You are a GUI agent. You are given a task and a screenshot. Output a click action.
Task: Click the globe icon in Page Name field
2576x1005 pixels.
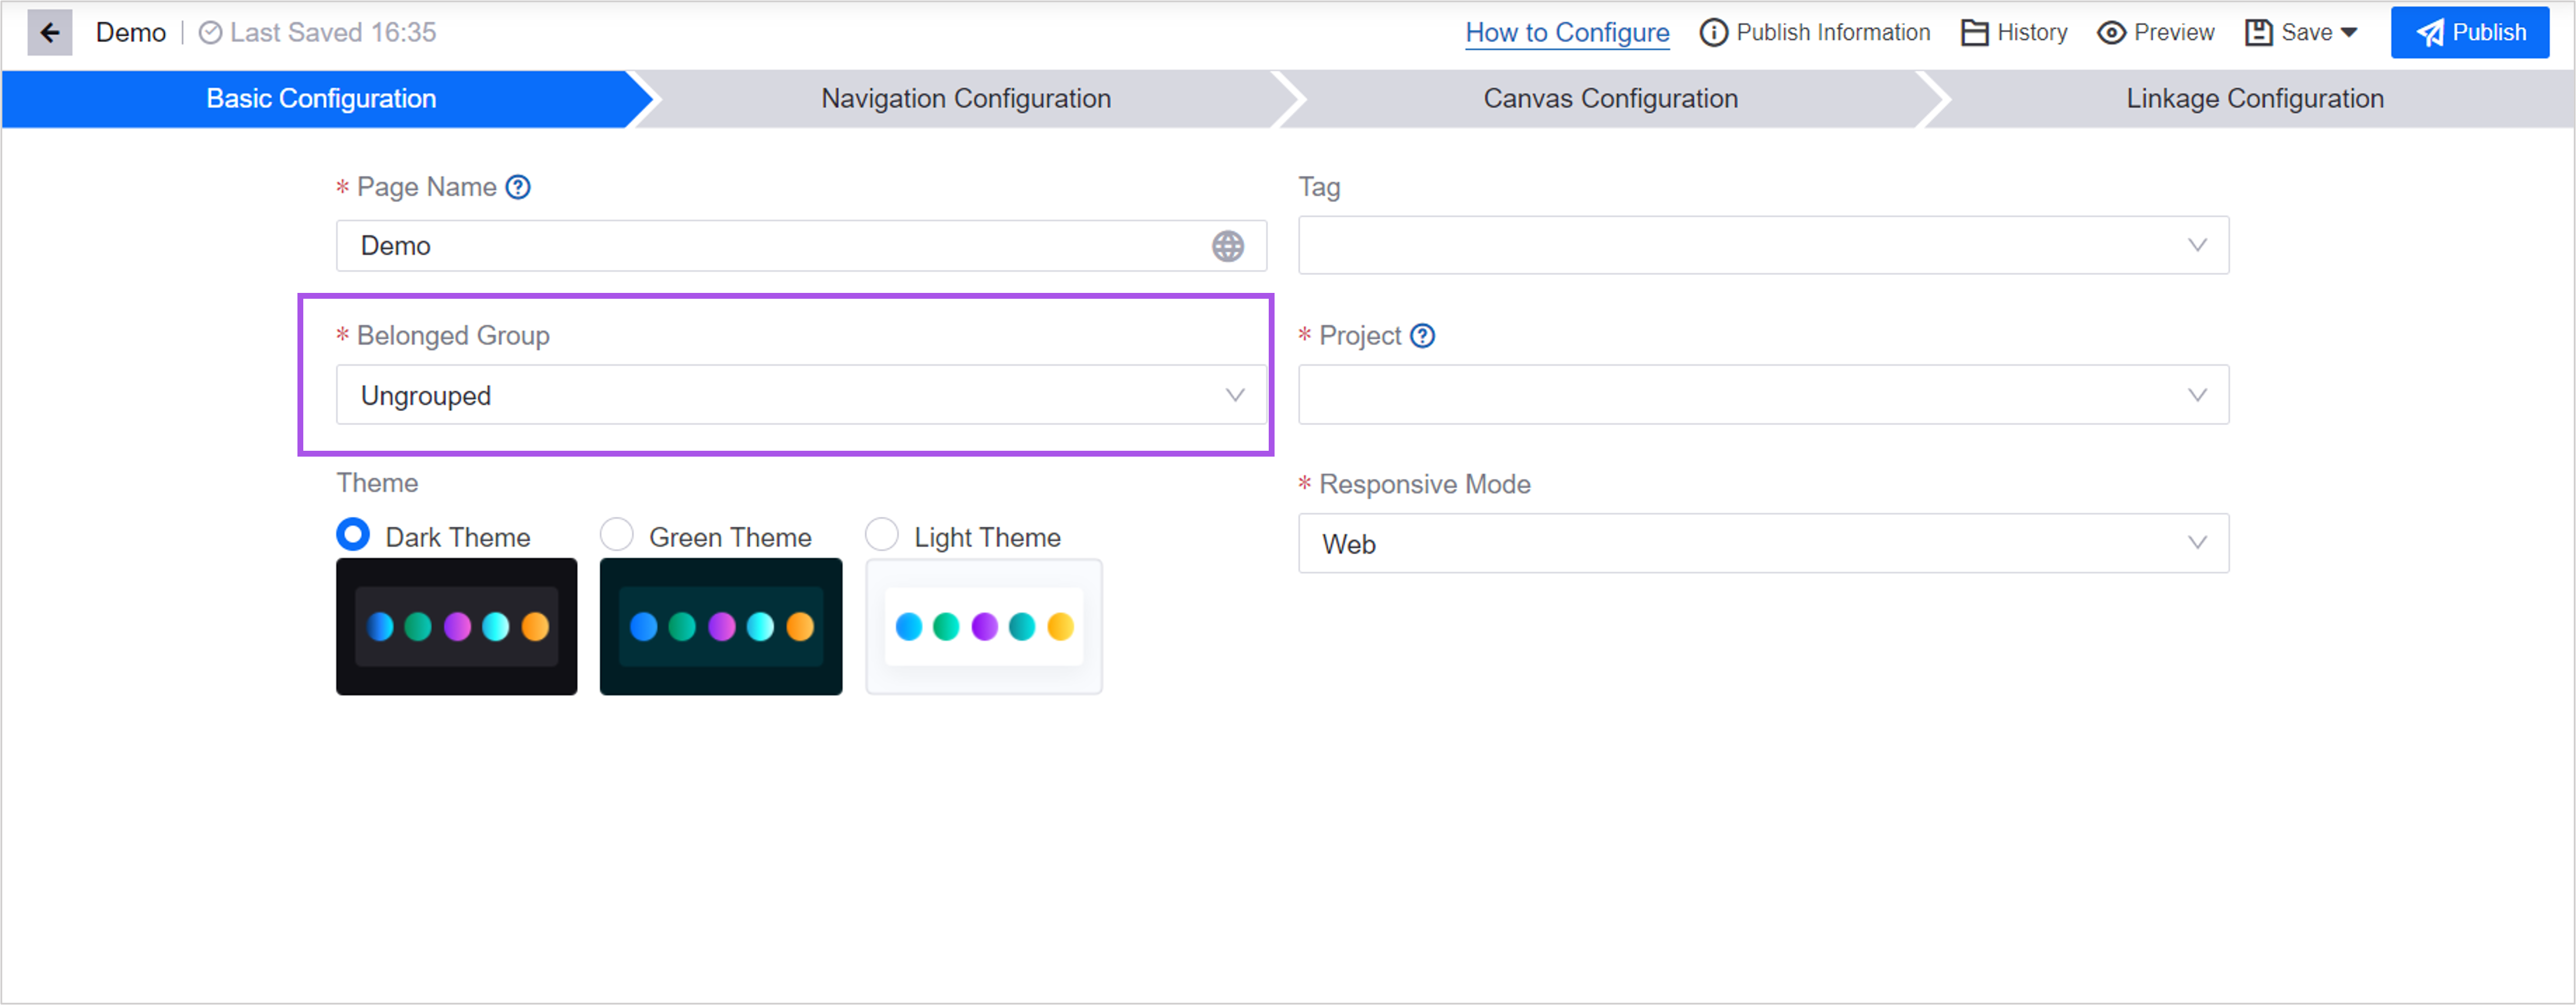tap(1227, 246)
